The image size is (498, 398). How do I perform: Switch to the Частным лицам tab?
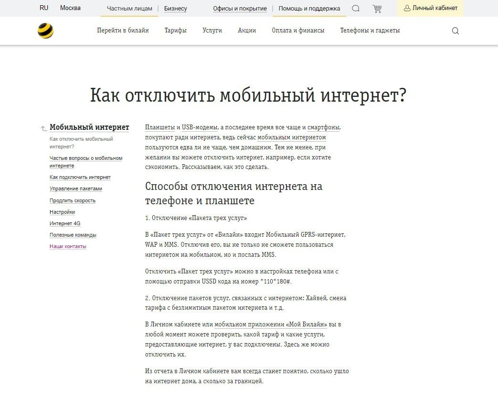(129, 8)
